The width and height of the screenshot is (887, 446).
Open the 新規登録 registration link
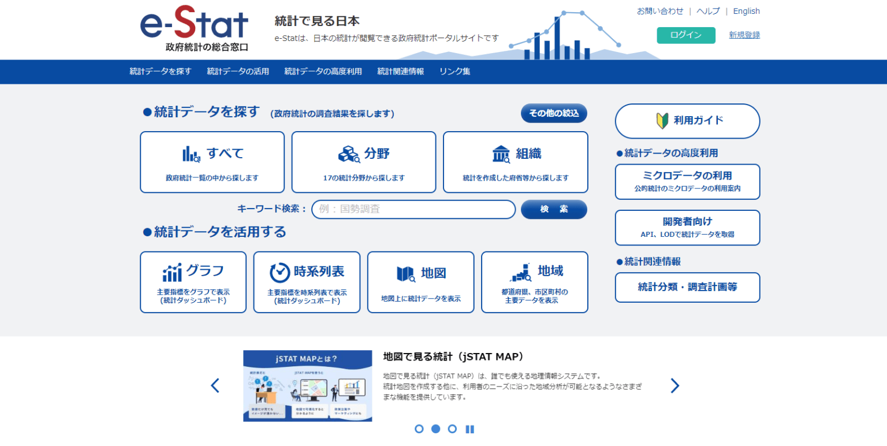coord(744,35)
